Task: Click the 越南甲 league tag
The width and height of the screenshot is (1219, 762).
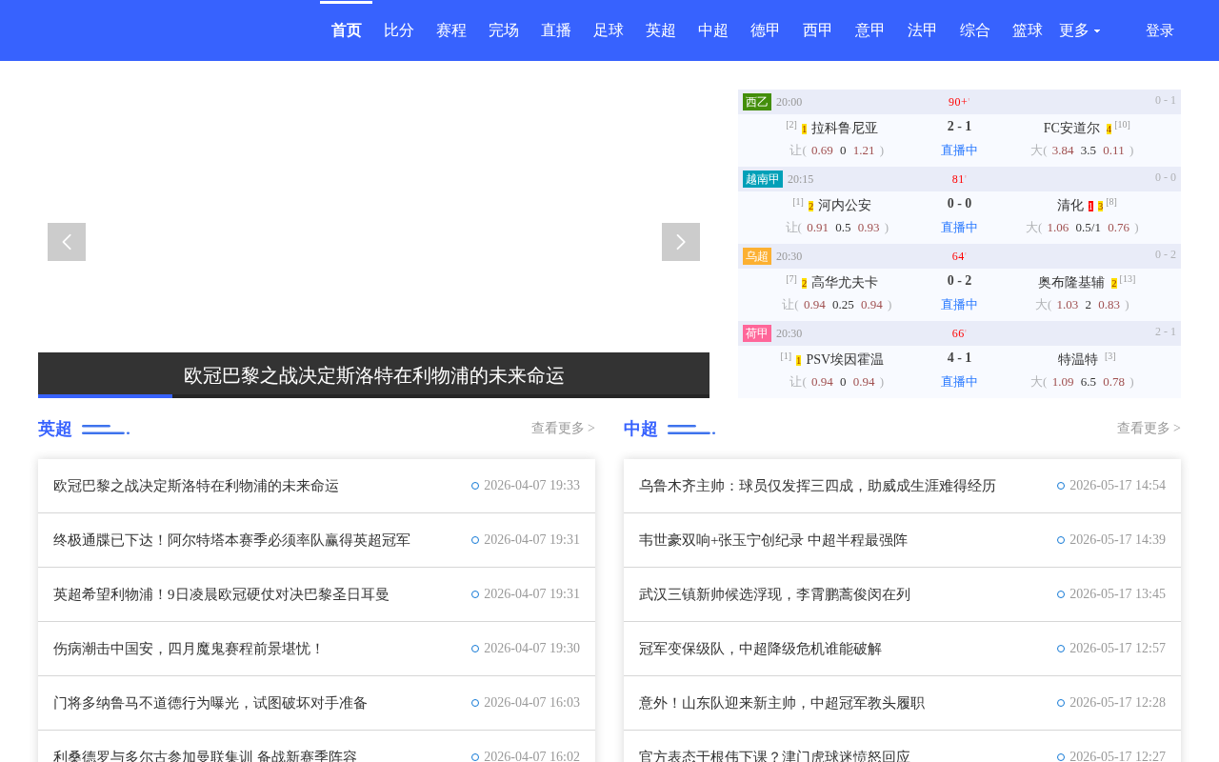Action: 763,179
